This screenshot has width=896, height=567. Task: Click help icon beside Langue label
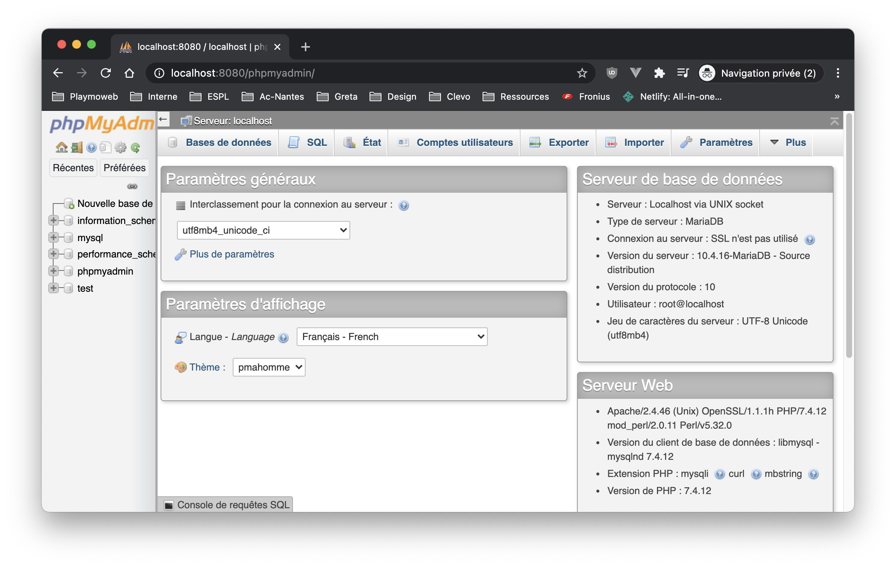284,338
